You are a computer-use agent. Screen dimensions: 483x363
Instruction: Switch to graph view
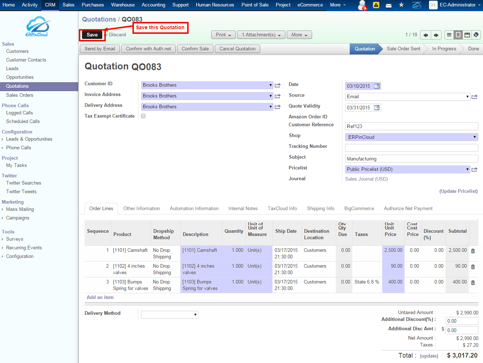[x=476, y=35]
